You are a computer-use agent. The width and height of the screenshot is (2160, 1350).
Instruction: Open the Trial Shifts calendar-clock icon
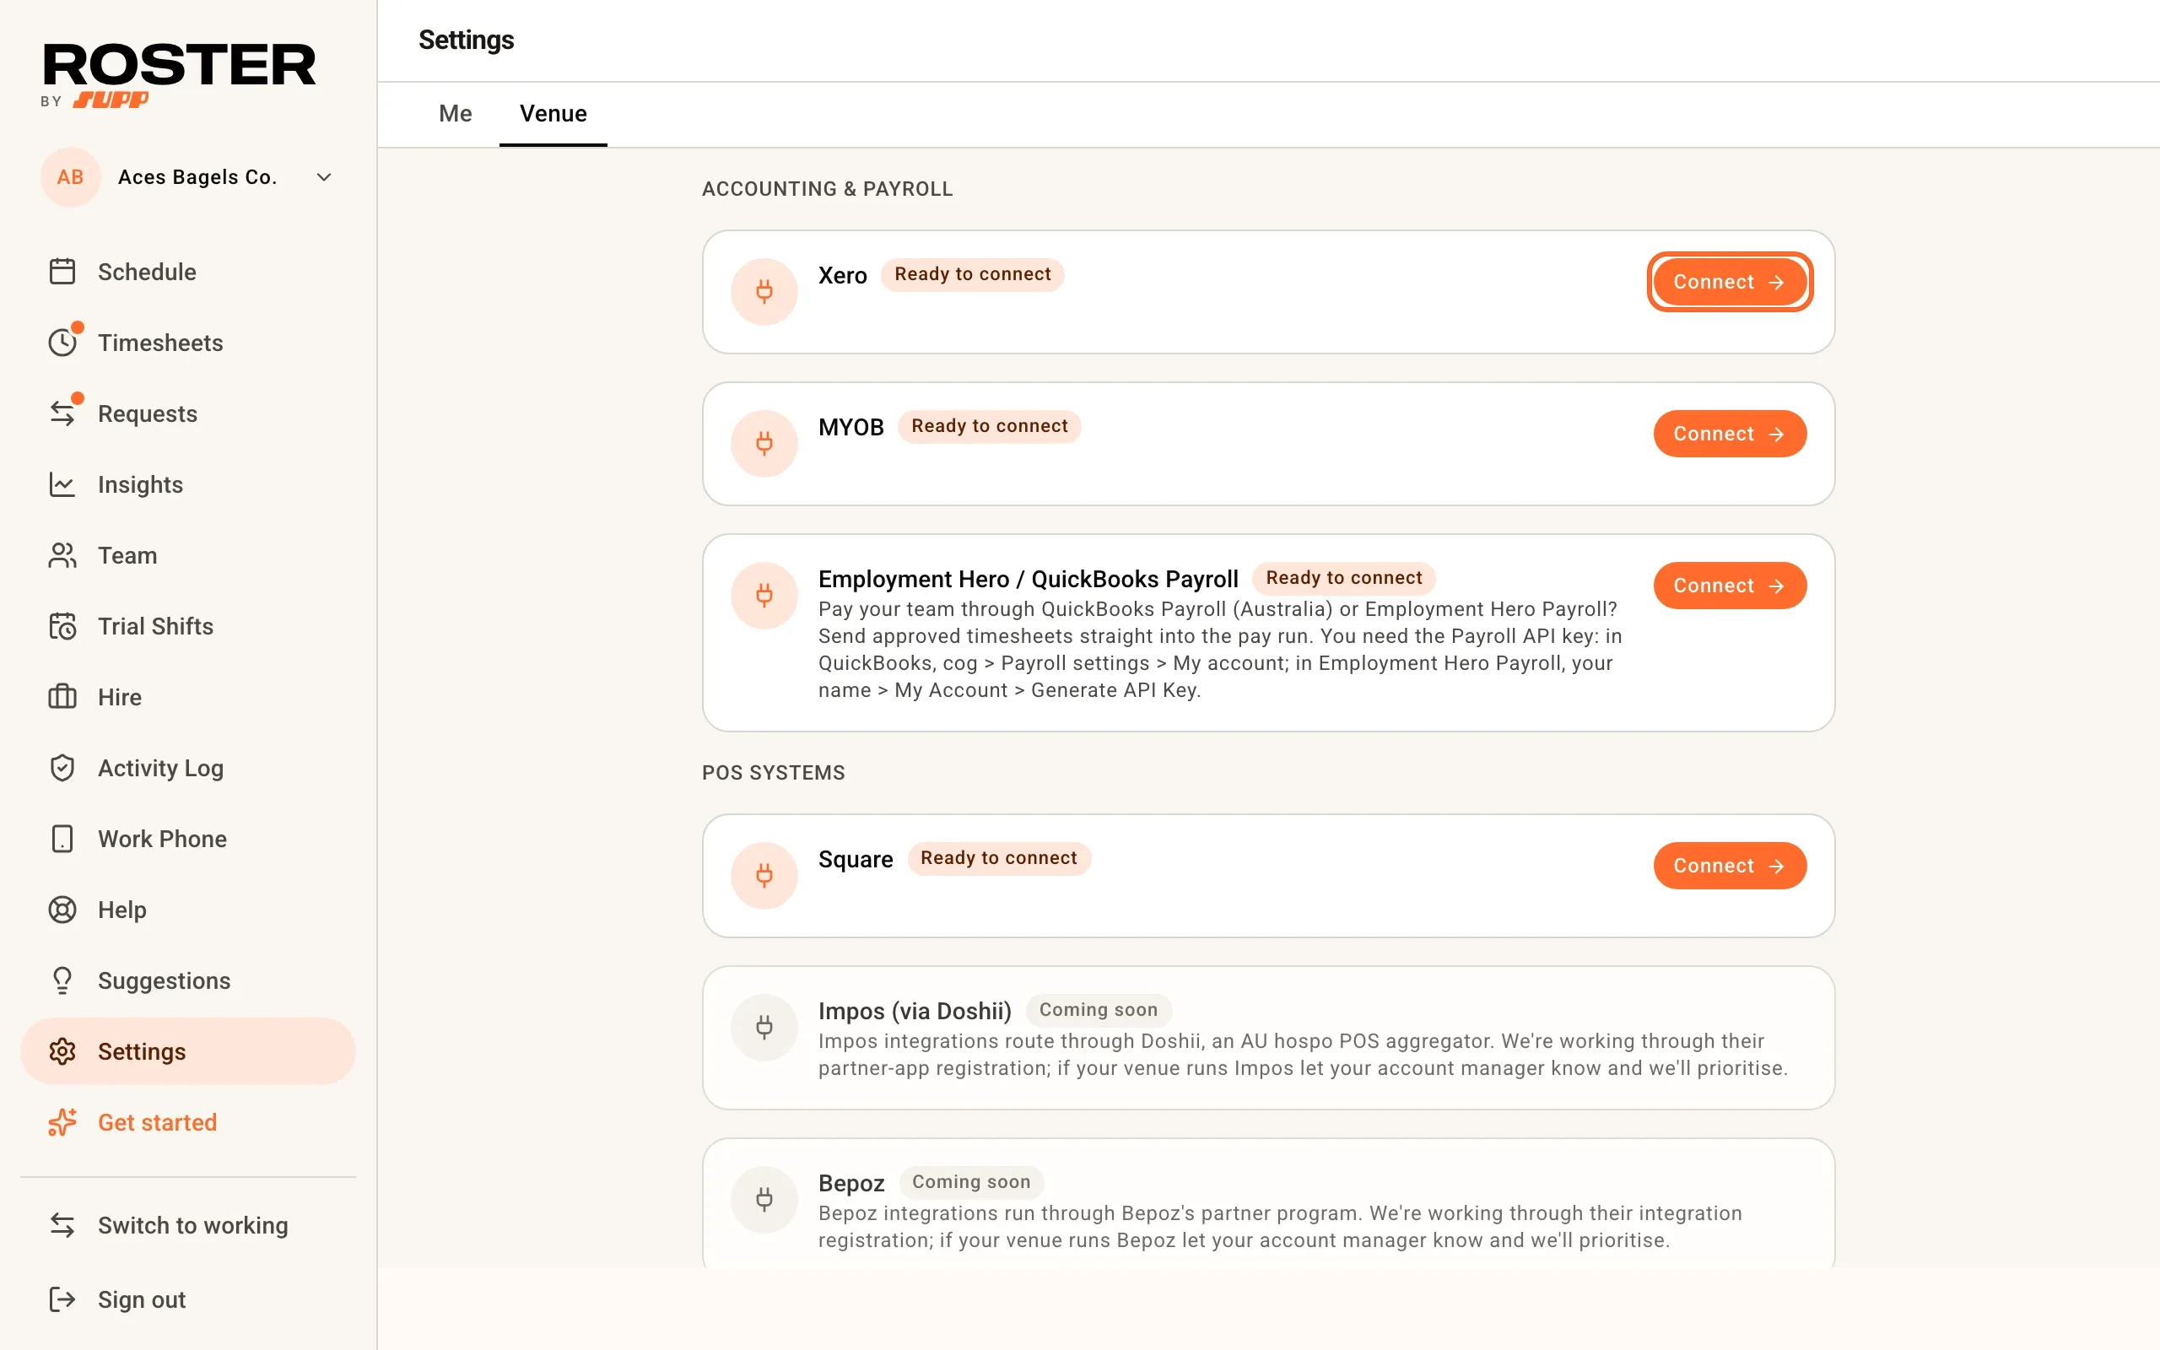[62, 626]
